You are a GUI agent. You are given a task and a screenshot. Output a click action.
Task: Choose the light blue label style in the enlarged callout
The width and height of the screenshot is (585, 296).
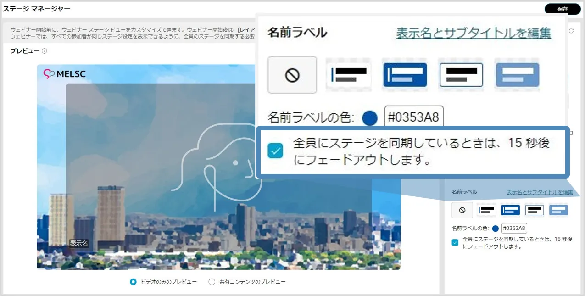tap(517, 75)
